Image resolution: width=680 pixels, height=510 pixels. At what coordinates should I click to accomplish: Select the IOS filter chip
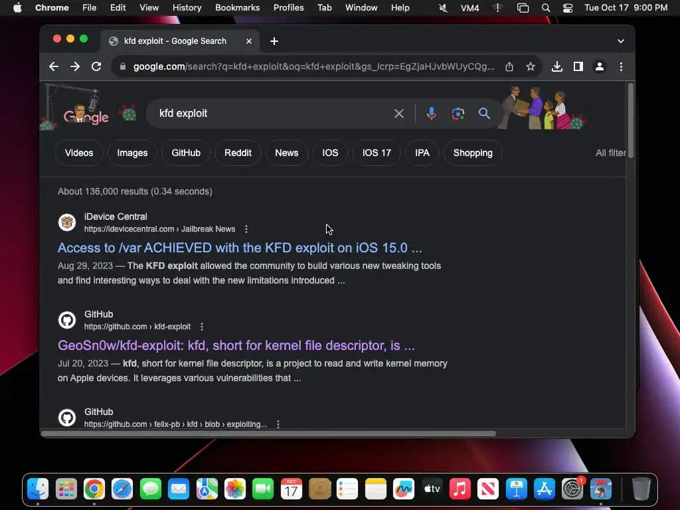click(x=330, y=153)
